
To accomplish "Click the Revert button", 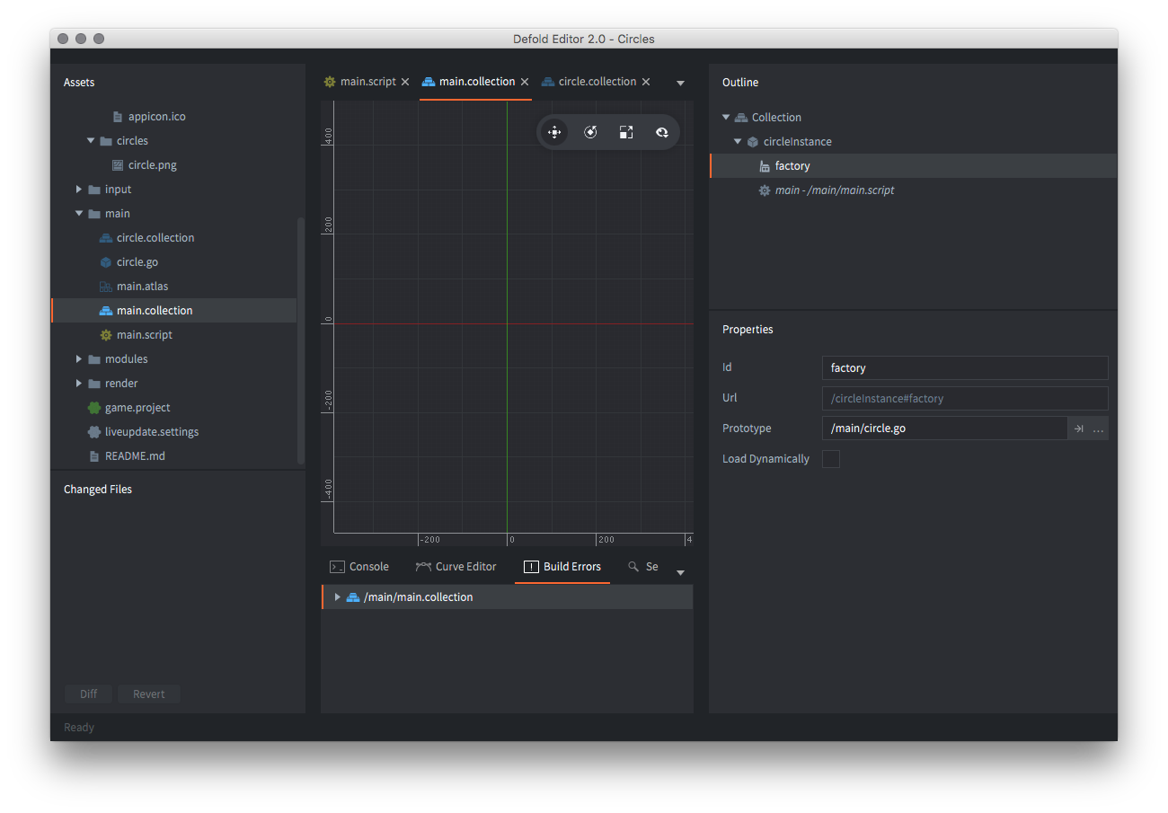I will pyautogui.click(x=149, y=694).
